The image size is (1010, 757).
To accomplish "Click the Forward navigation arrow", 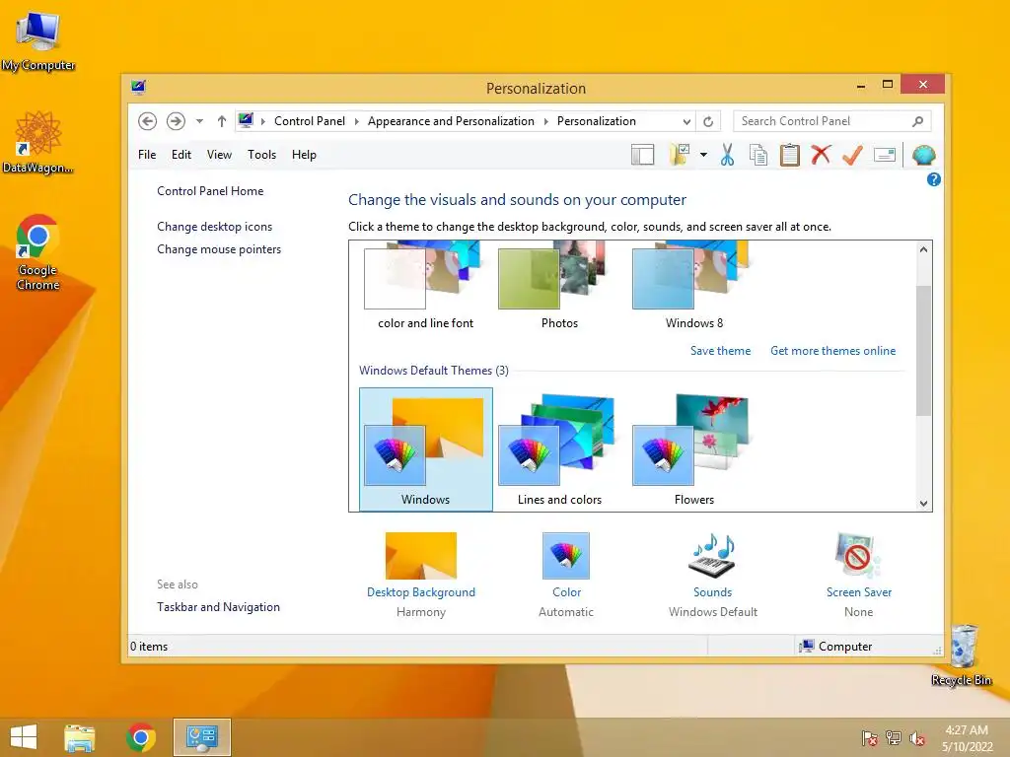I will (x=176, y=121).
